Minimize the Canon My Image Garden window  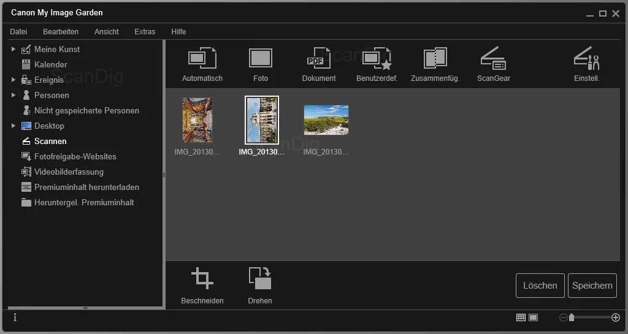589,14
